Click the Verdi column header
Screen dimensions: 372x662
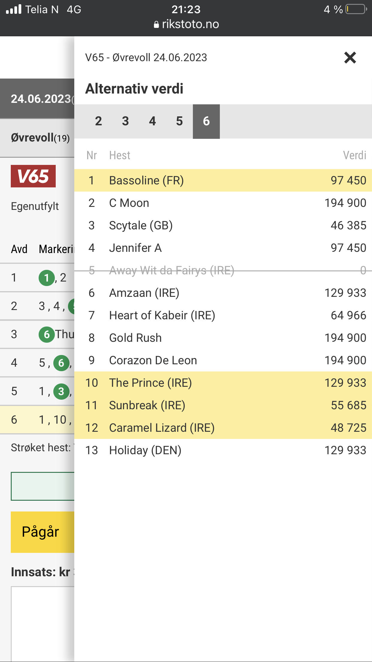(x=355, y=155)
